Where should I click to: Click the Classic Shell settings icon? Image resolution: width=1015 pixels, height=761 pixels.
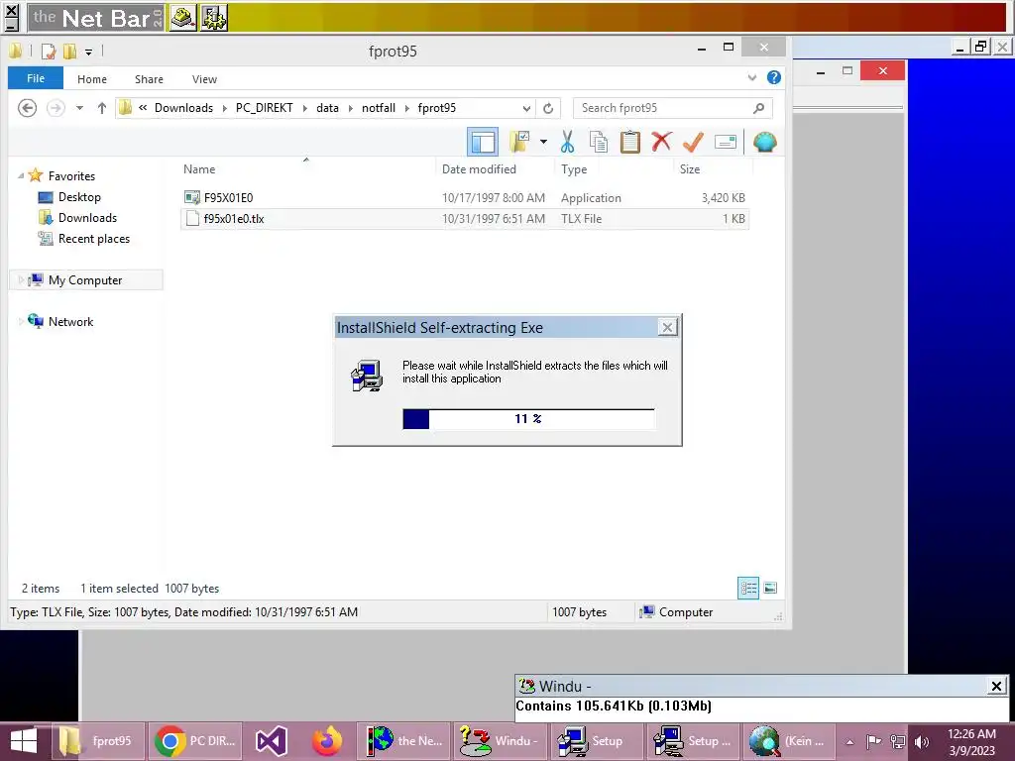(x=764, y=142)
